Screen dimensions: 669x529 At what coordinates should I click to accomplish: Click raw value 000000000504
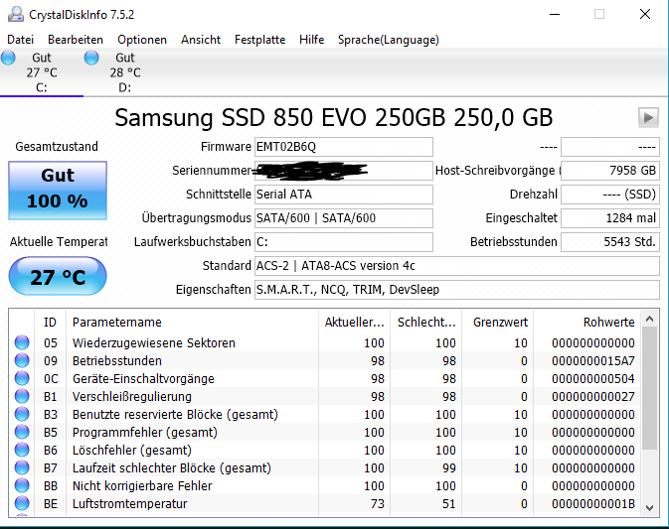pos(593,379)
